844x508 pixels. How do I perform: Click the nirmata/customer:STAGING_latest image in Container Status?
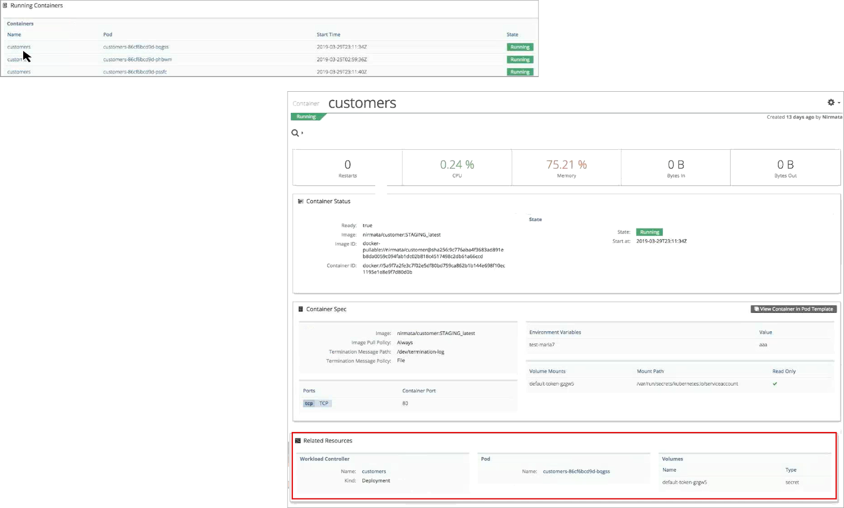tap(401, 235)
